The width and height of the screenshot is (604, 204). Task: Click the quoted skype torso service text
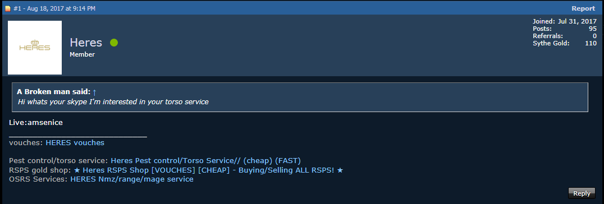coord(113,102)
